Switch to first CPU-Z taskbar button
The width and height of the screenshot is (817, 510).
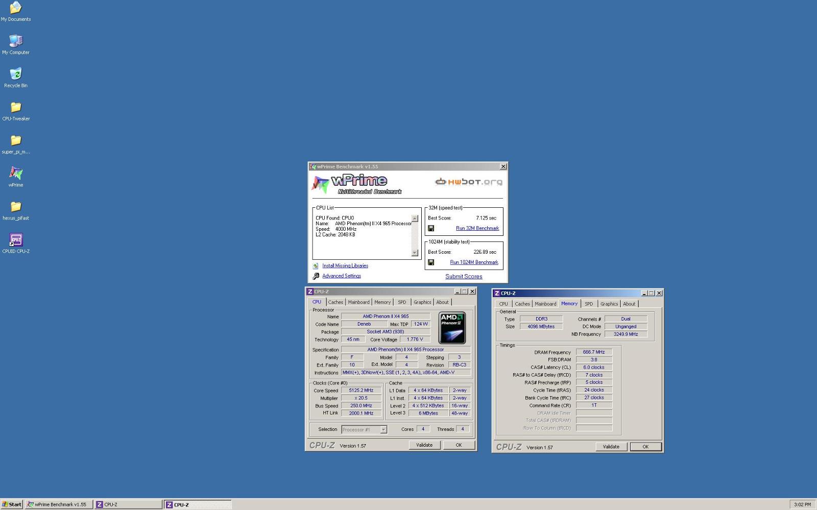click(x=128, y=504)
